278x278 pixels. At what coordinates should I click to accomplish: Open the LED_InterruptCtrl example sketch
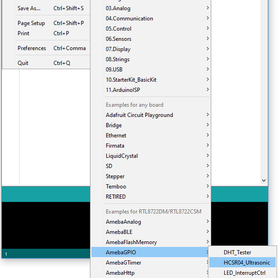242,273
